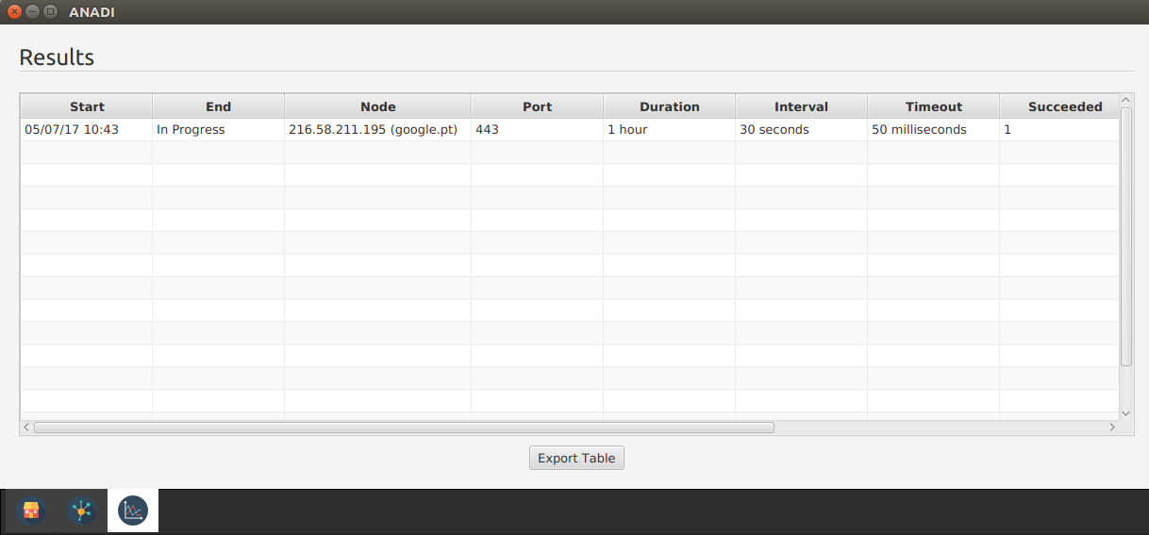Screen dimensions: 1149x535
Task: Select the '30 seconds' interval cell
Action: [x=802, y=130]
